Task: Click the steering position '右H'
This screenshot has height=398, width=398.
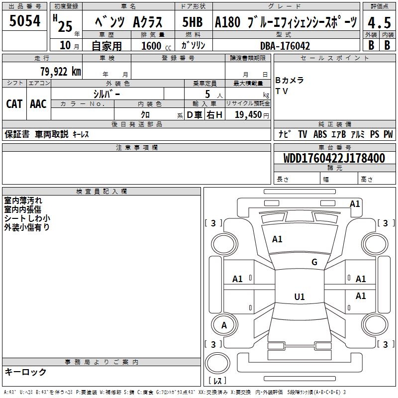Action: (x=214, y=115)
